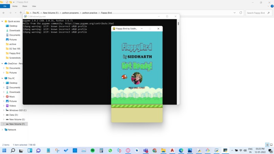Click the Get Ready! banner in game
This screenshot has height=154, width=274.
tap(137, 66)
